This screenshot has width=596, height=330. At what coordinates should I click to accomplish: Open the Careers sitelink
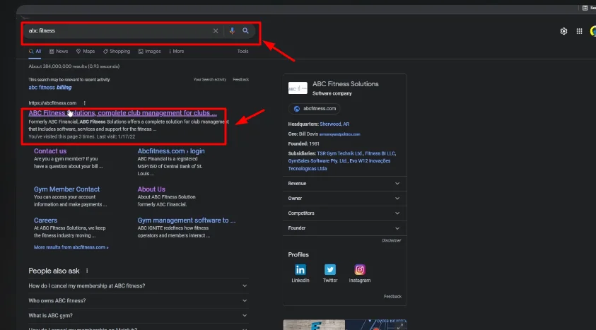(x=46, y=220)
